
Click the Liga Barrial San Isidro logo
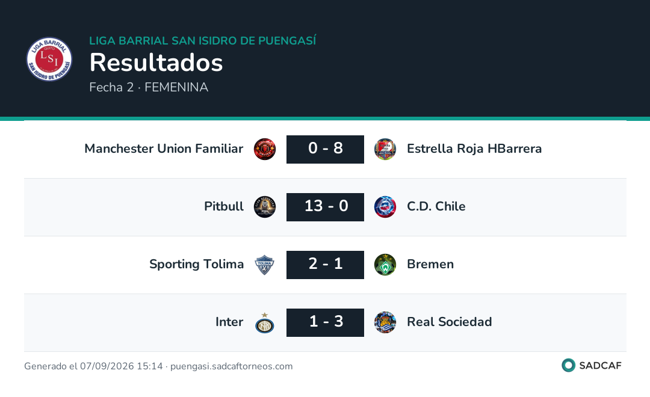49,60
